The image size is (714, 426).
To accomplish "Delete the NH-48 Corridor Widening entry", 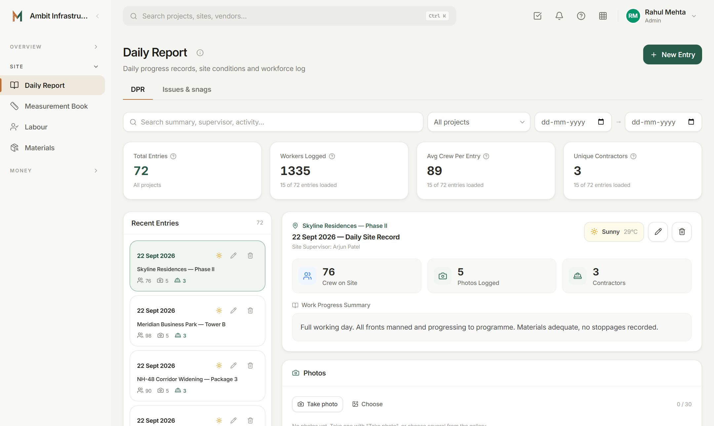I will pyautogui.click(x=250, y=366).
